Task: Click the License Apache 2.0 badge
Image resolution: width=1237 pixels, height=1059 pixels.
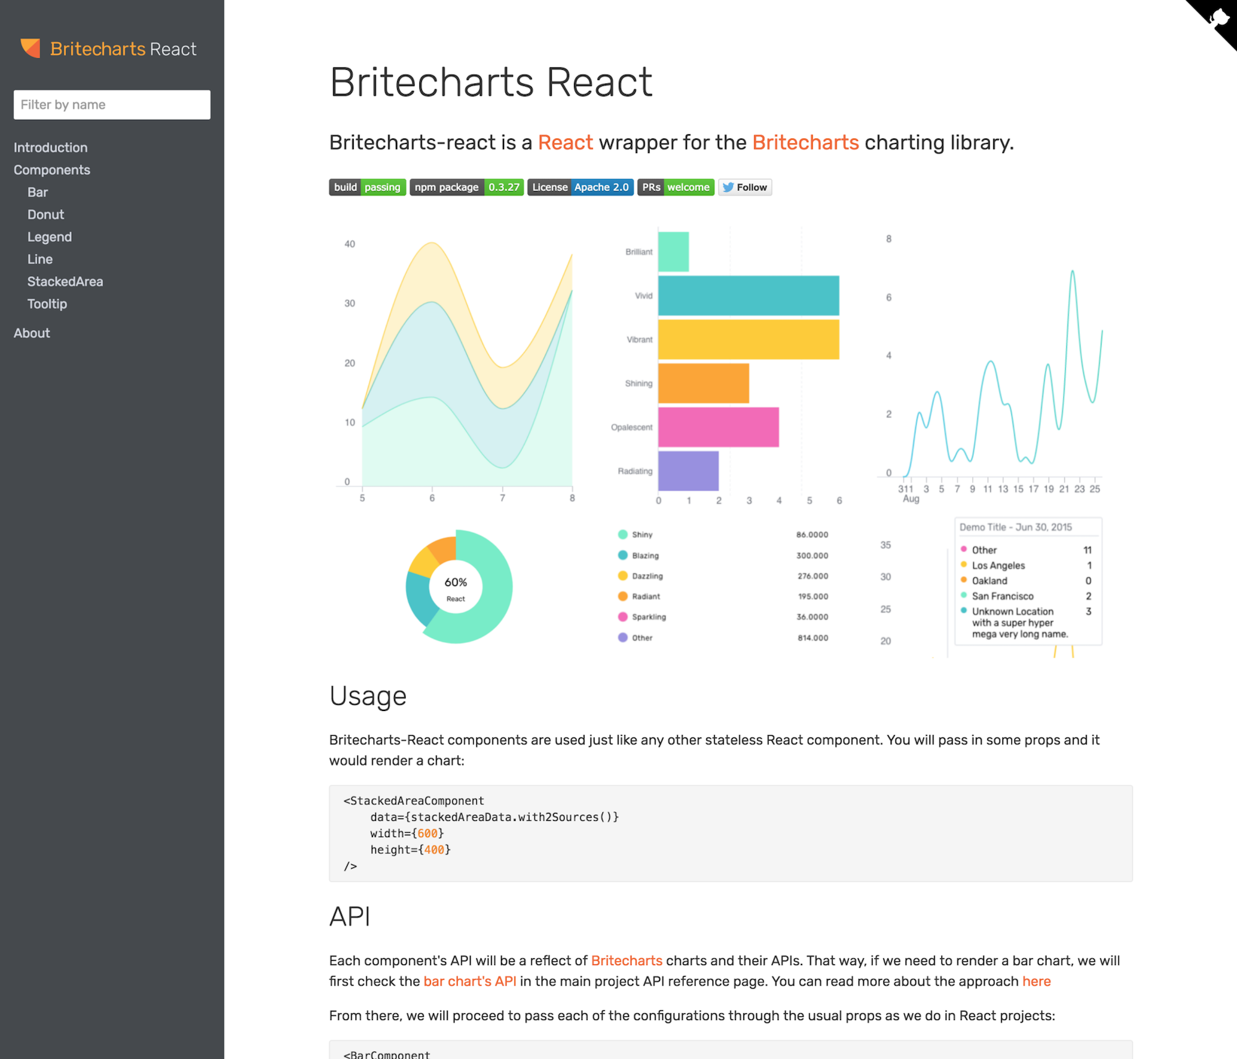Action: click(580, 187)
